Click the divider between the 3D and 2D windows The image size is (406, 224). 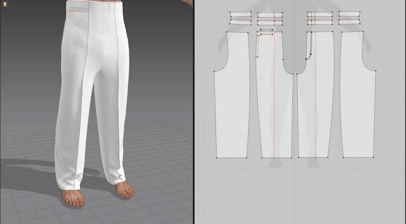pos(194,113)
